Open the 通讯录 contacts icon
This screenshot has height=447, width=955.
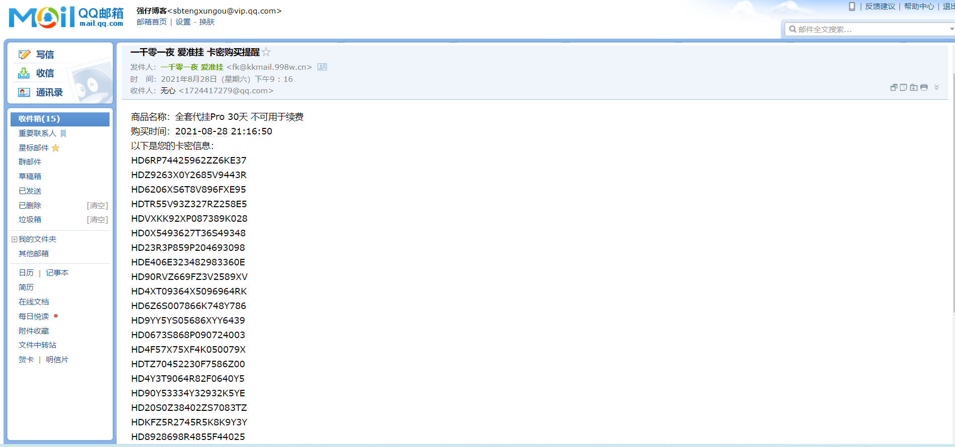click(24, 92)
